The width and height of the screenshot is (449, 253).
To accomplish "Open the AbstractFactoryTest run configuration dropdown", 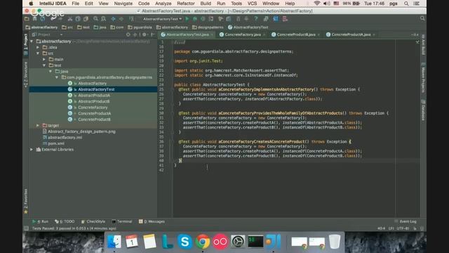I will pyautogui.click(x=162, y=19).
